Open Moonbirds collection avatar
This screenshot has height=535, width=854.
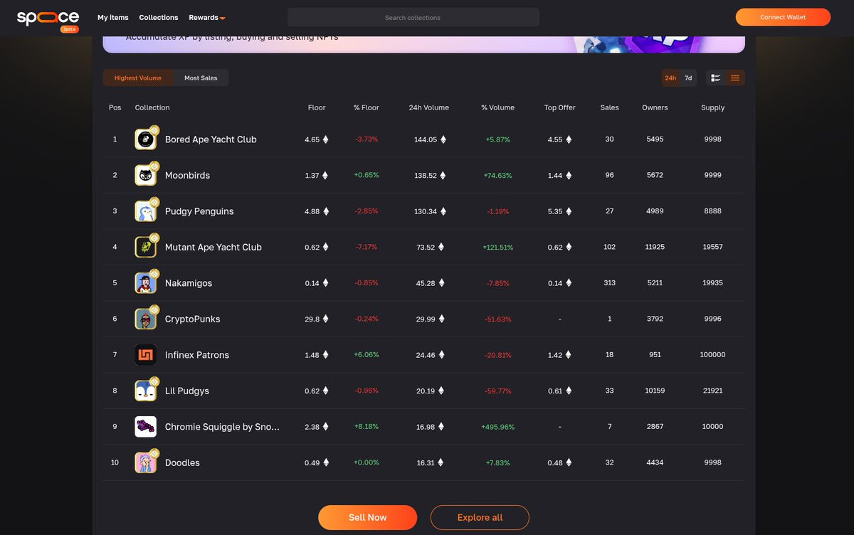pyautogui.click(x=146, y=175)
